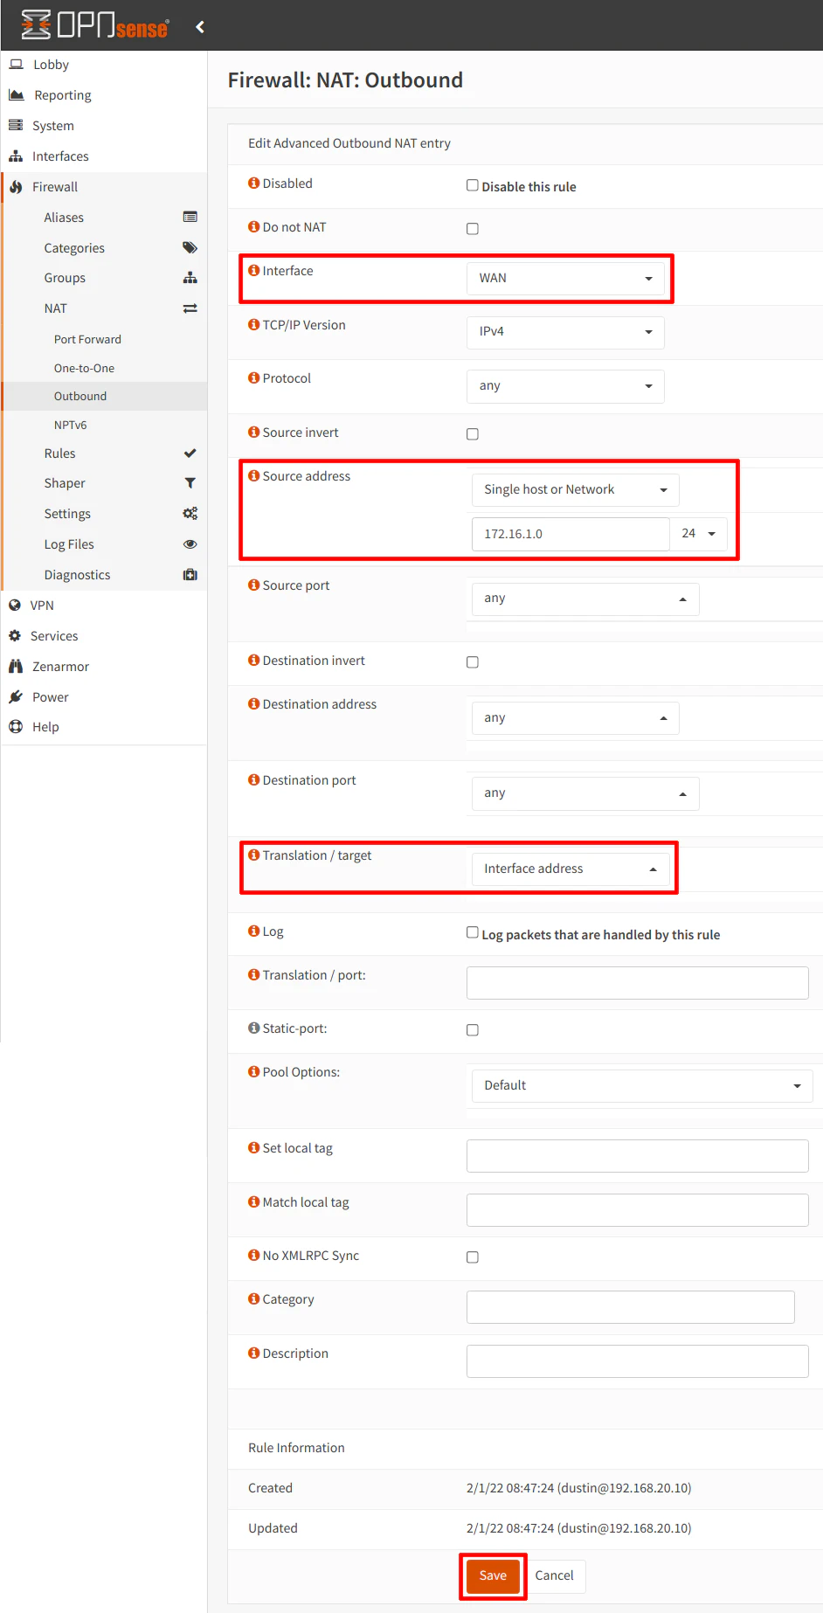The width and height of the screenshot is (823, 1613).
Task: Enable Log packets handled by this rule
Action: pyautogui.click(x=472, y=932)
